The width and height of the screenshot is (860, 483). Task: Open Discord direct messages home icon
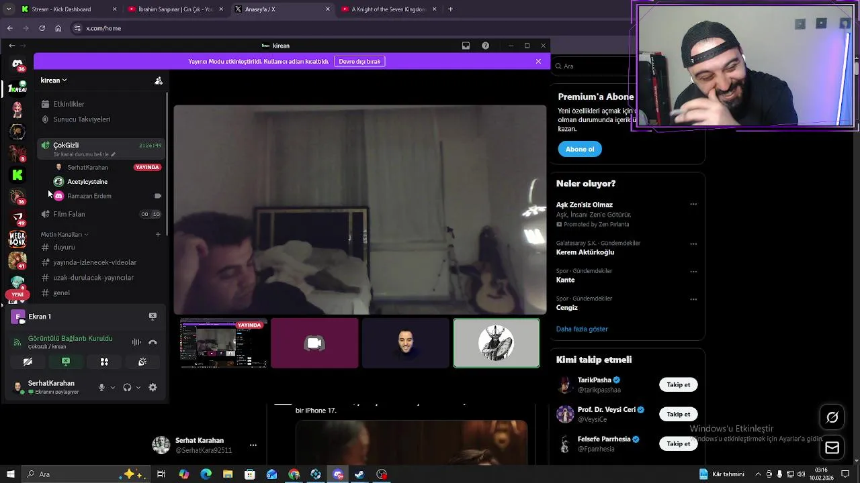[x=17, y=64]
